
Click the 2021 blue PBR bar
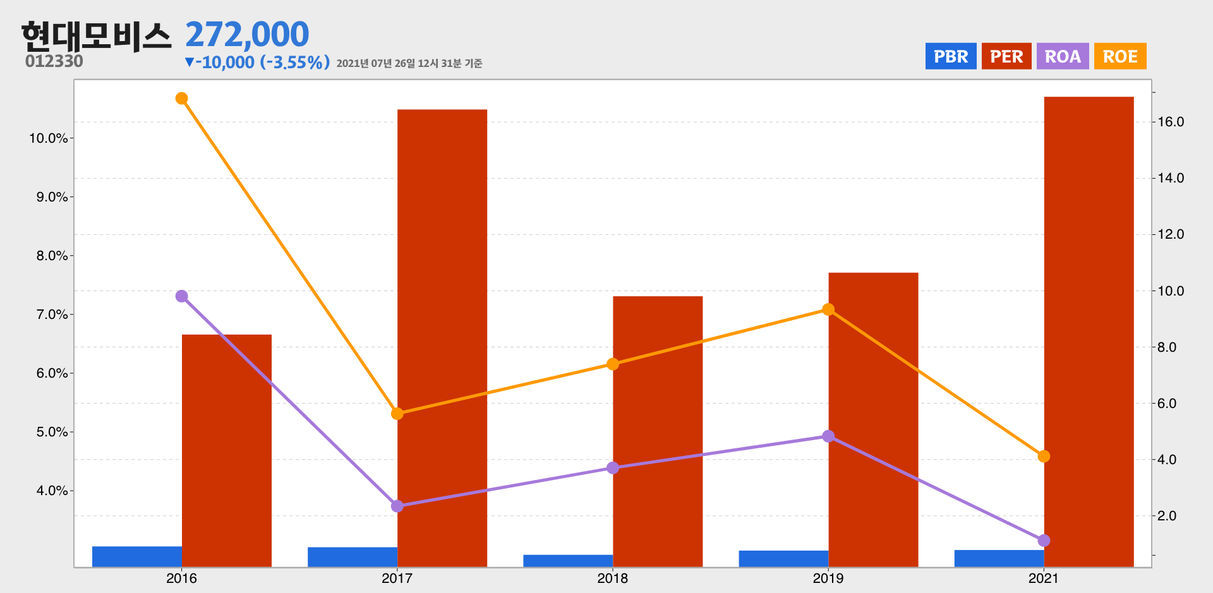pyautogui.click(x=999, y=558)
